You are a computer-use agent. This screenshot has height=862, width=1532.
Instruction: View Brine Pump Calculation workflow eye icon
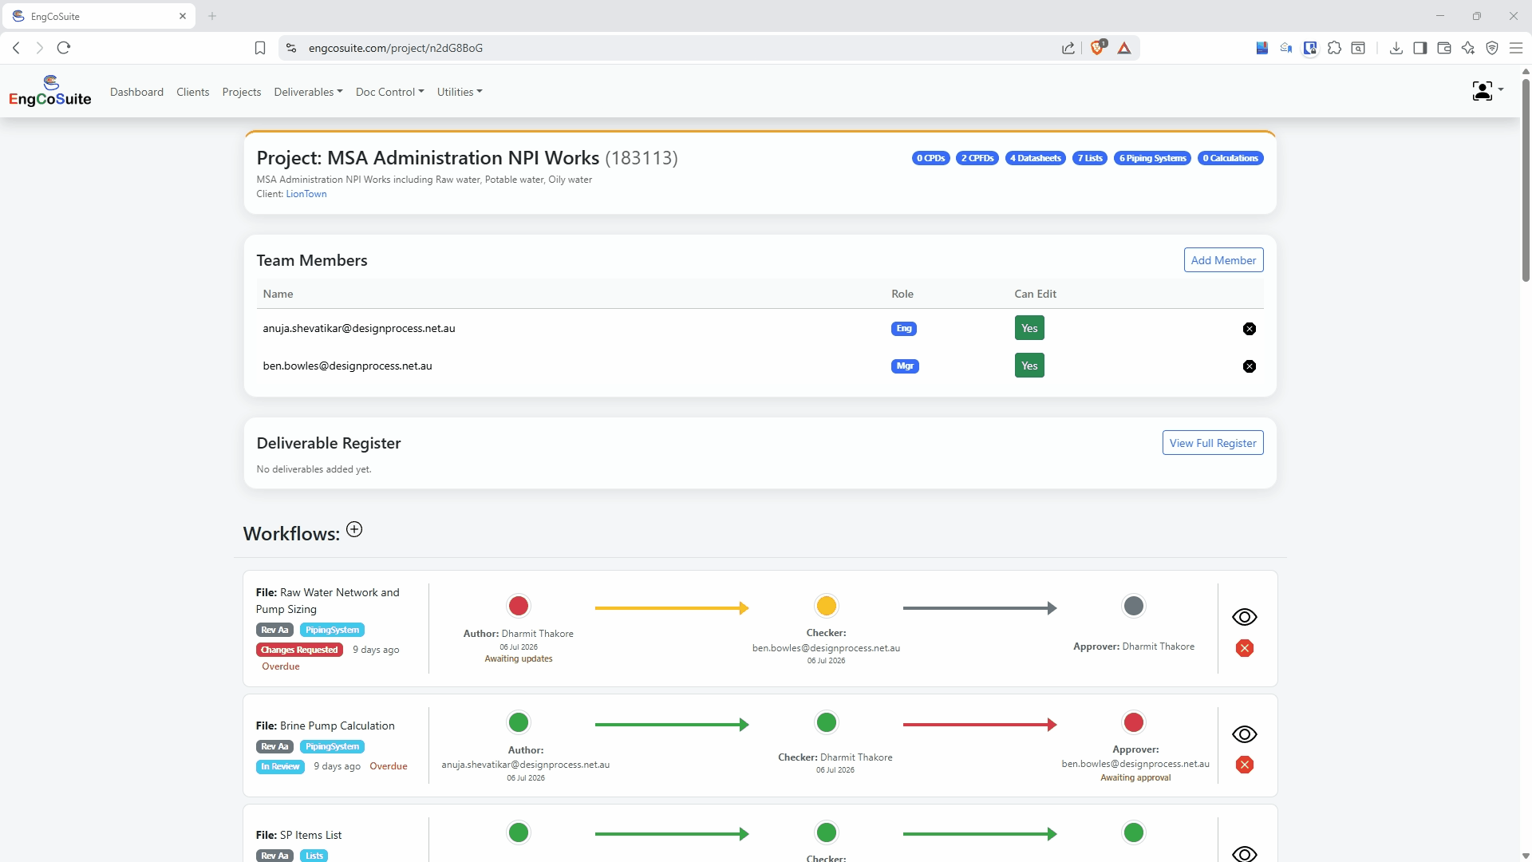pyautogui.click(x=1245, y=734)
